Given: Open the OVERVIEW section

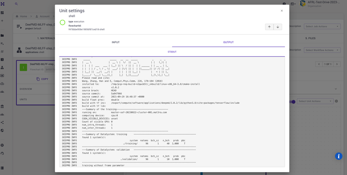Looking at the screenshot, I should 26,89.
